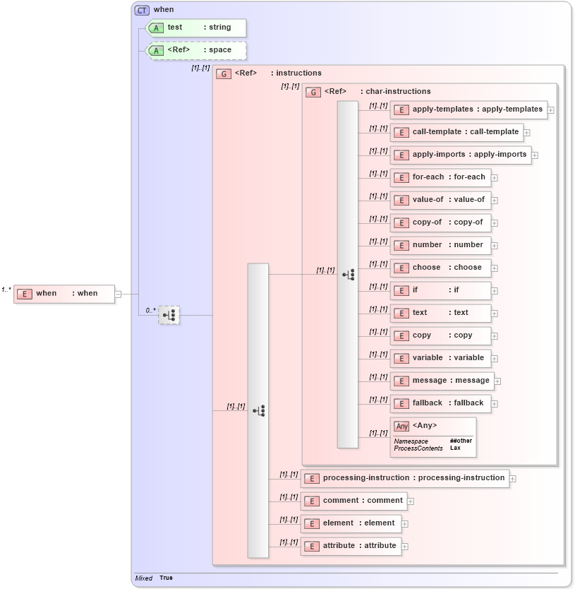The width and height of the screenshot is (575, 589).
Task: Click the Any wildcard icon in the <Any> box
Action: tap(402, 426)
